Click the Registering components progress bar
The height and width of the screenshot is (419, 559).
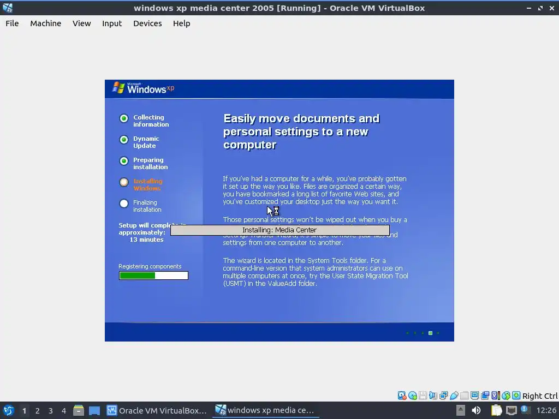coord(153,276)
